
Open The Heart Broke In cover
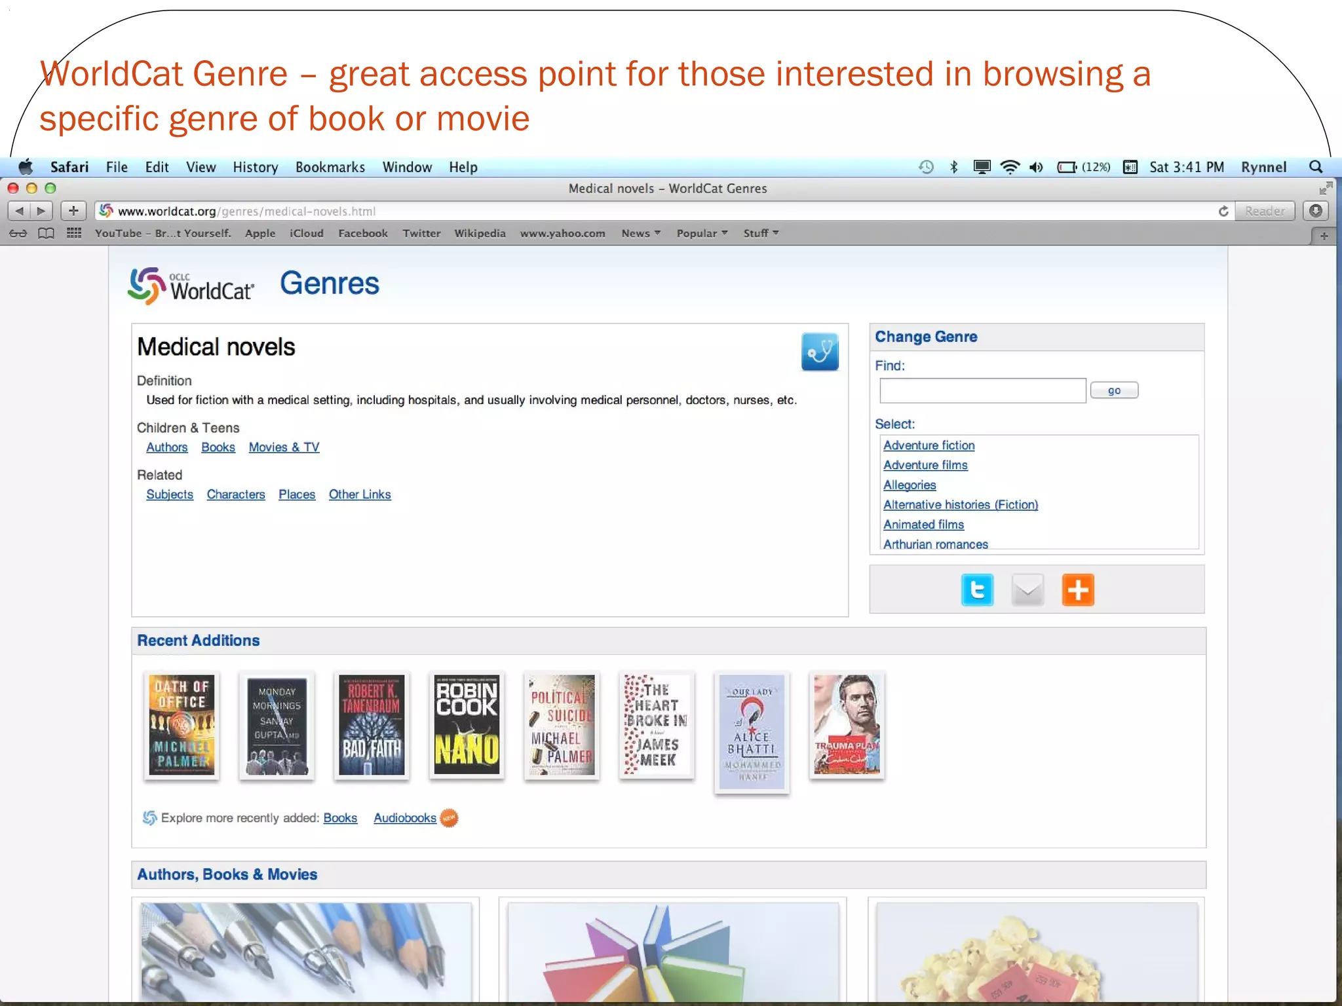(657, 725)
